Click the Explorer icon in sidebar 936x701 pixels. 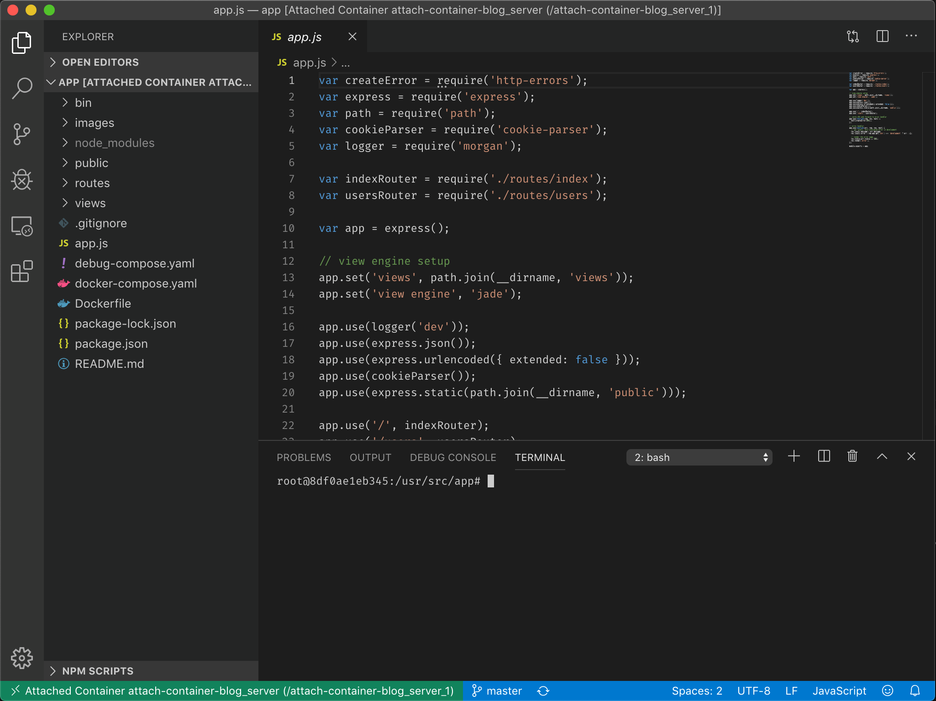point(20,42)
